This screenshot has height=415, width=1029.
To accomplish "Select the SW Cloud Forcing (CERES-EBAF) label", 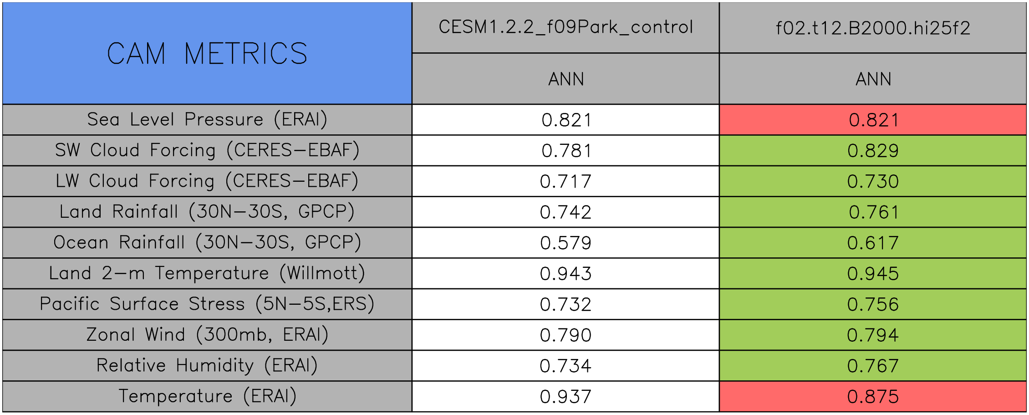I will (x=207, y=150).
